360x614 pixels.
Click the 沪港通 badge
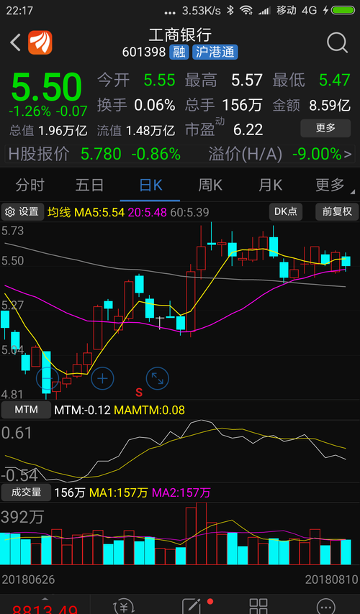215,52
